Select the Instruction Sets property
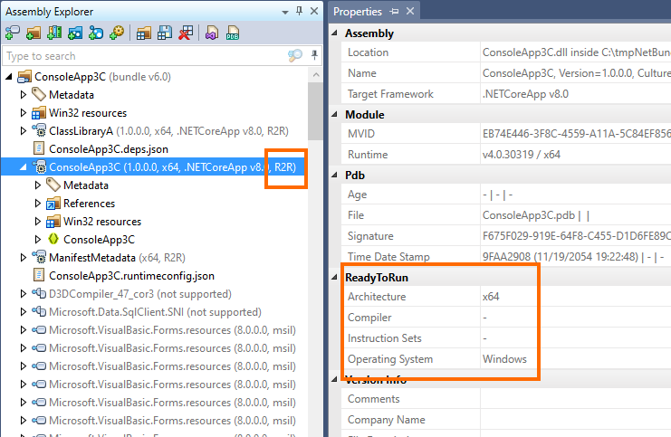The height and width of the screenshot is (437, 671). pyautogui.click(x=506, y=338)
